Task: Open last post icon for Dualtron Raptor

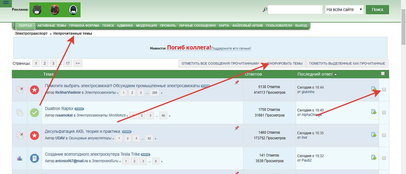Action: point(374,112)
